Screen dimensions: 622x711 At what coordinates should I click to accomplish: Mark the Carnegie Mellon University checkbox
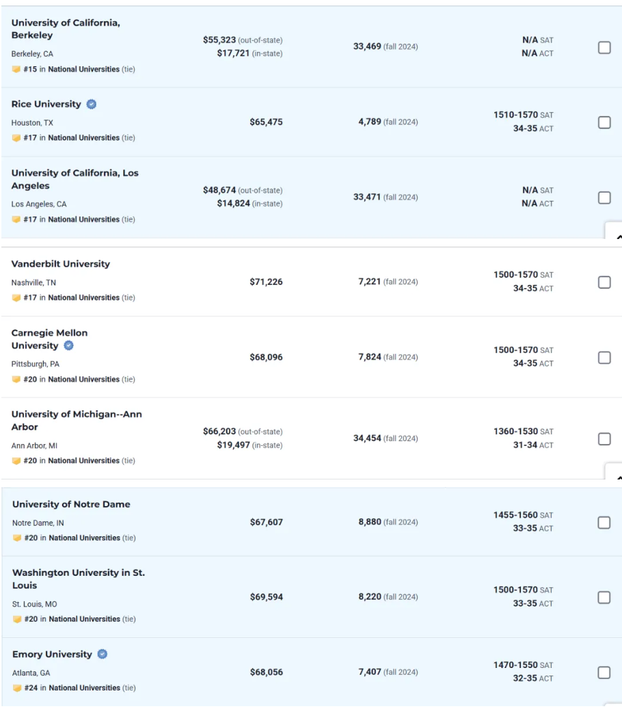point(604,358)
